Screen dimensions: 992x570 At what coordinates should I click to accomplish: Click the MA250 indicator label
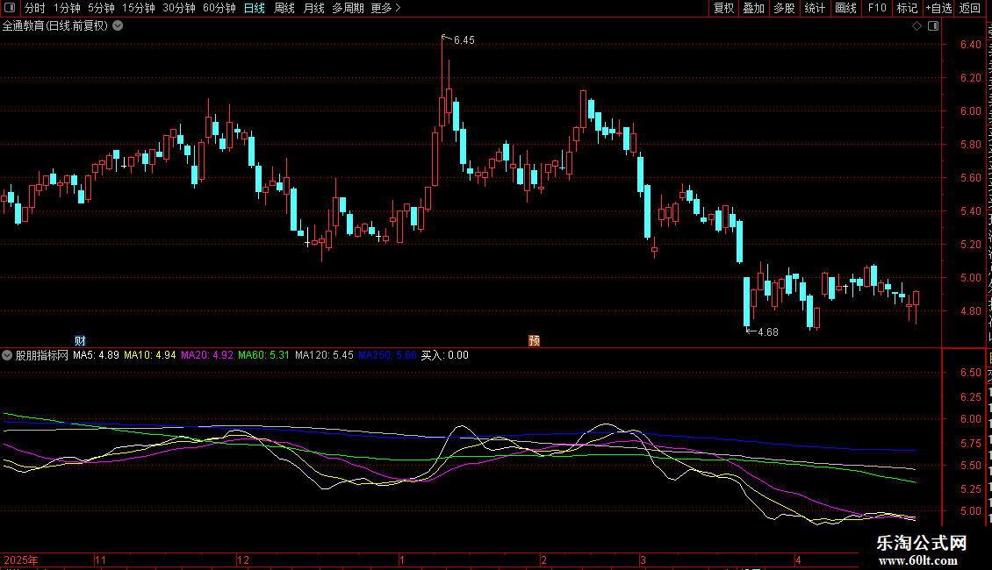(387, 355)
